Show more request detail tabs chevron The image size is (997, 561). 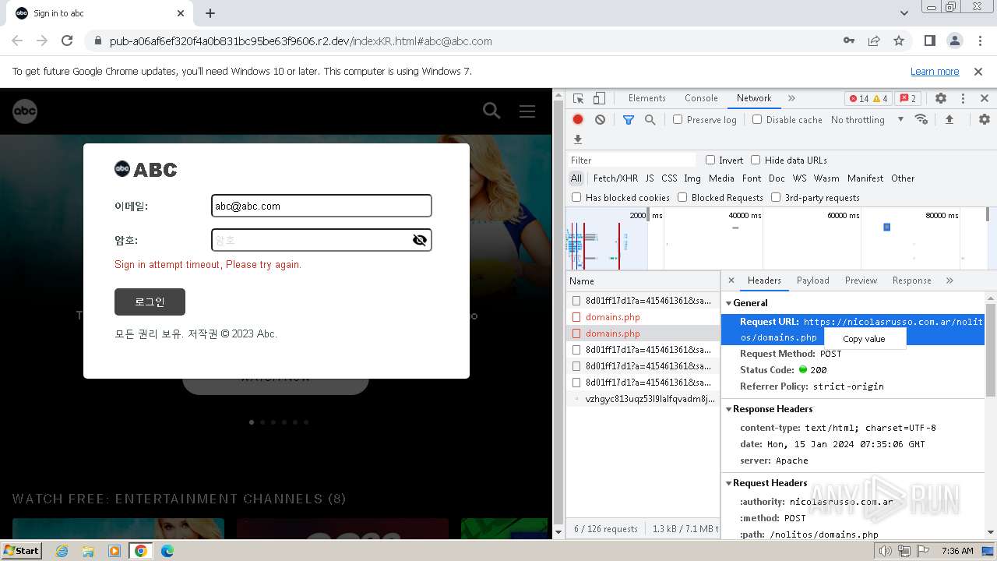949,280
